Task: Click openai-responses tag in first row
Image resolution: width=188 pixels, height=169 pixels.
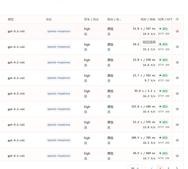Action: tap(59, 31)
